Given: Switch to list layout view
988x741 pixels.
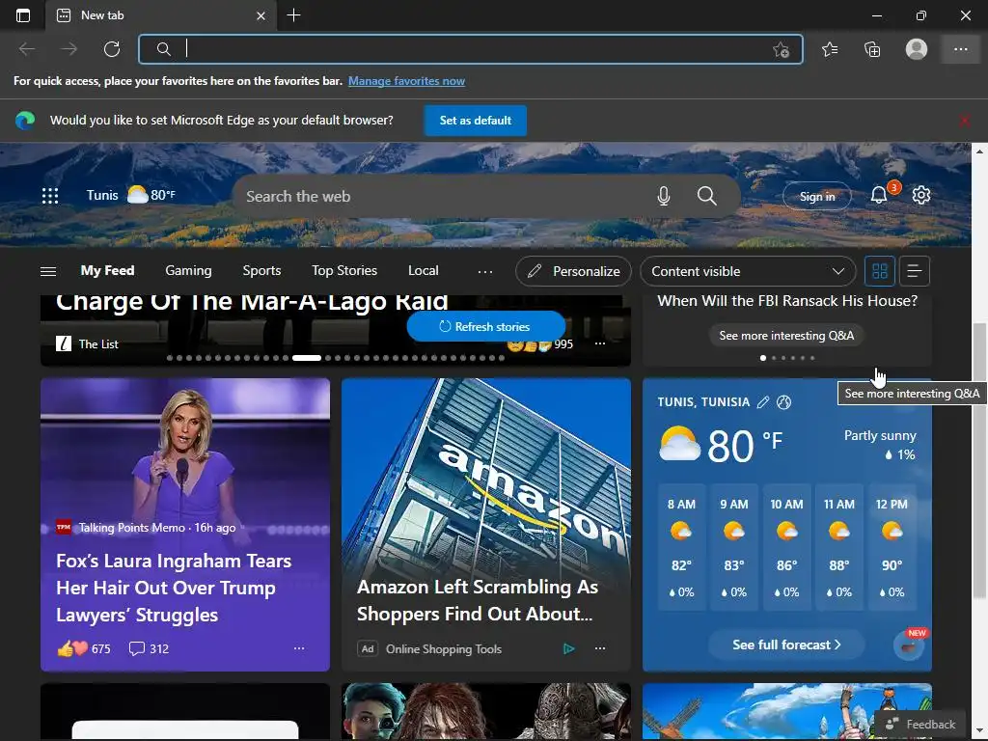Looking at the screenshot, I should point(915,271).
